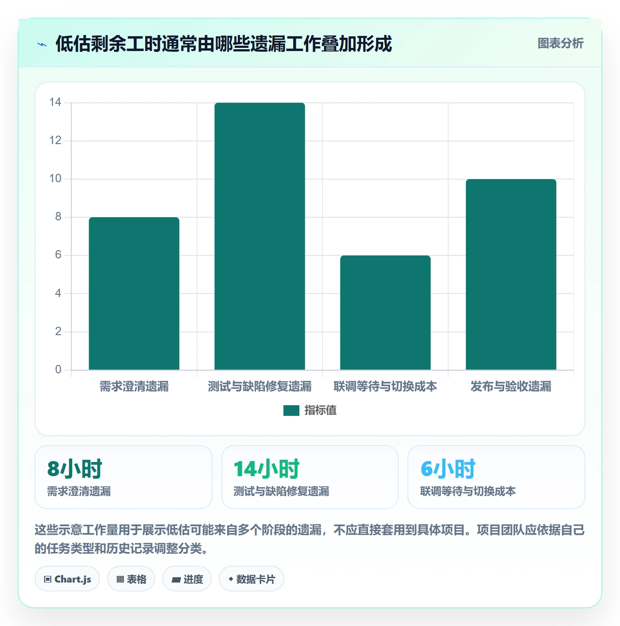Click the diamond icon in the 数据卡片 chip
620x626 pixels.
(x=231, y=579)
